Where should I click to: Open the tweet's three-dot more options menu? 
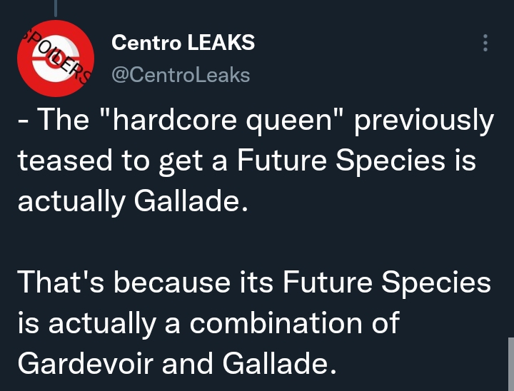pyautogui.click(x=485, y=43)
